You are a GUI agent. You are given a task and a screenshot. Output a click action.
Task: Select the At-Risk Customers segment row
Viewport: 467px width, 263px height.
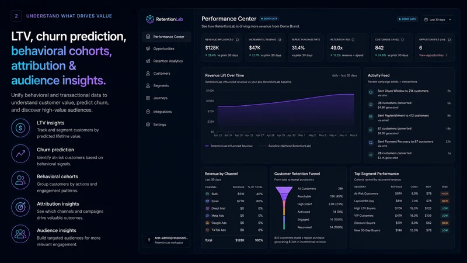pos(402,193)
